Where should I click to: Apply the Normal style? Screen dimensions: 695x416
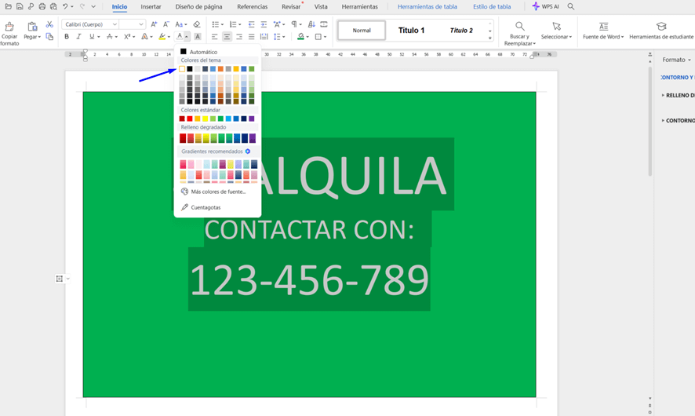[362, 31]
